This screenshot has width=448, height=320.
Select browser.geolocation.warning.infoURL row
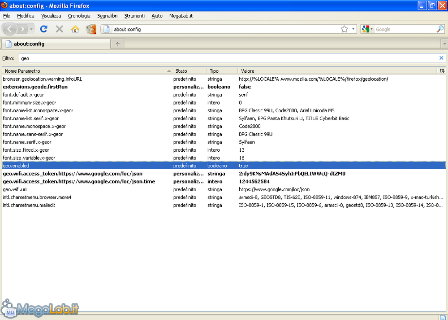tap(224, 79)
